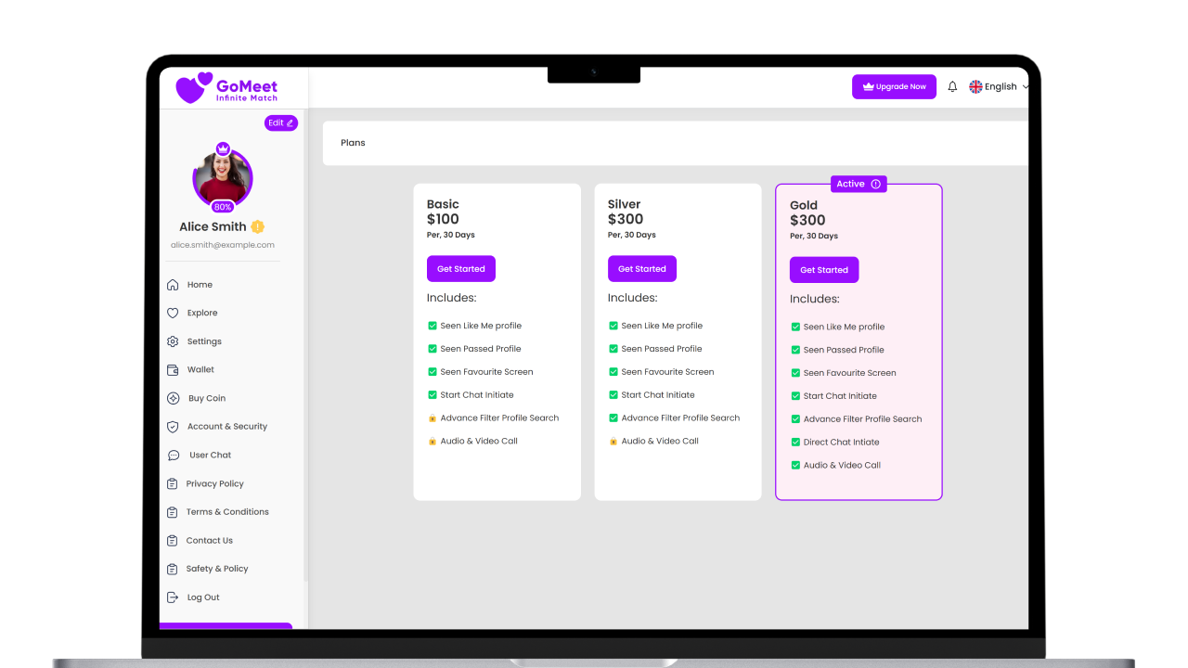Click the Buy Coin icon in sidebar
Image resolution: width=1188 pixels, height=668 pixels.
click(173, 398)
